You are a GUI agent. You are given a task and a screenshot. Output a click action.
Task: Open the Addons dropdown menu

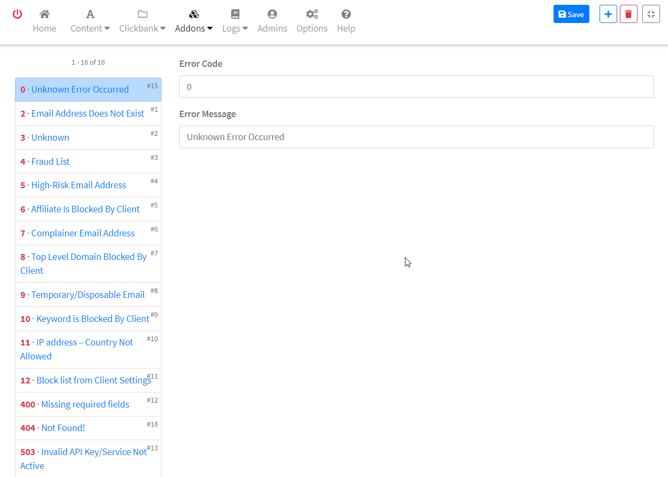(194, 21)
